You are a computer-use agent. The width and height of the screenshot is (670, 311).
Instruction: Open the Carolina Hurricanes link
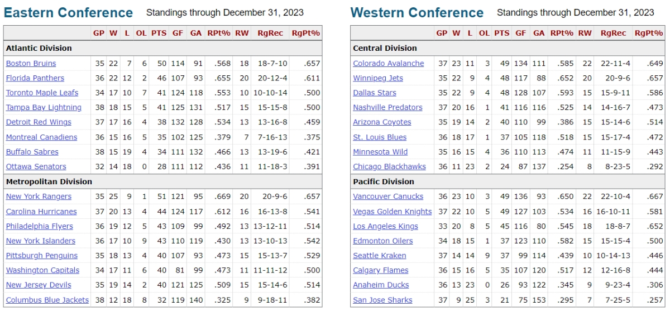(40, 212)
